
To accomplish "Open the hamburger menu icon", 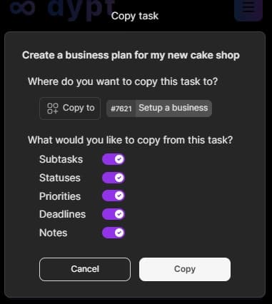I will click(x=248, y=9).
